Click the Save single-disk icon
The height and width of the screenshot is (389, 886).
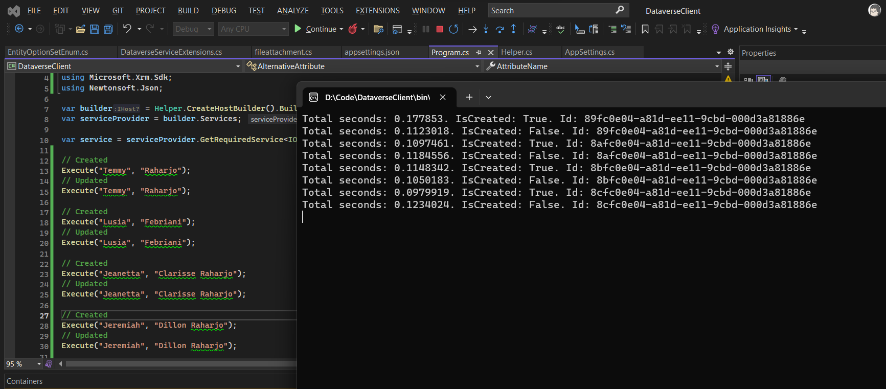(95, 29)
